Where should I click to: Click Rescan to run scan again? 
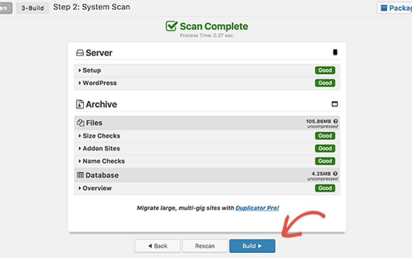click(205, 246)
